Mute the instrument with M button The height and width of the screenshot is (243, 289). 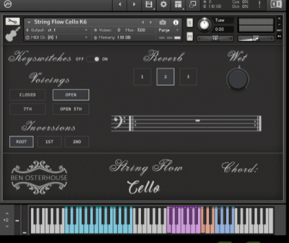189,36
